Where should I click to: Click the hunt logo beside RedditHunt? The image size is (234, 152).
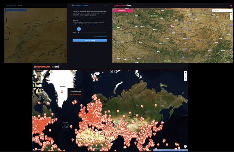(55, 67)
